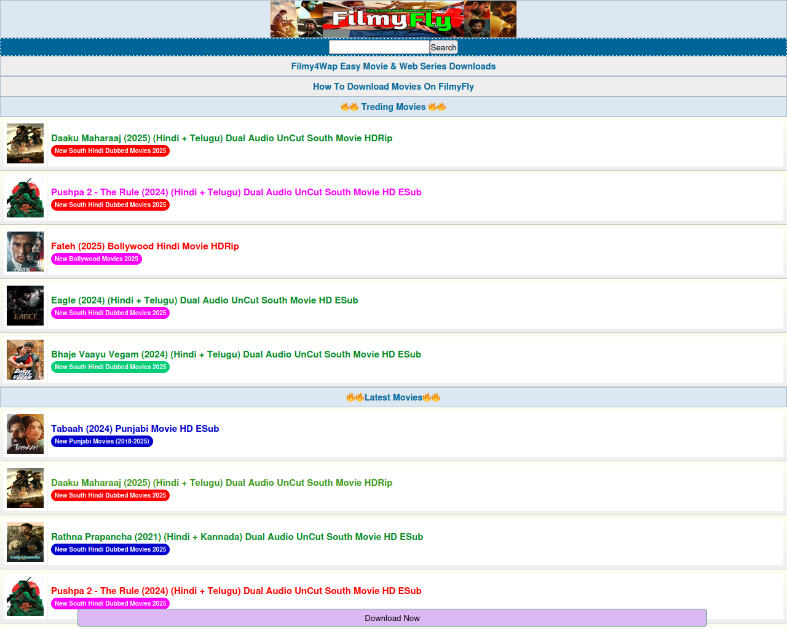
Task: Open Fateh (2025) Bollywood Hindi Movie link
Action: (x=145, y=246)
